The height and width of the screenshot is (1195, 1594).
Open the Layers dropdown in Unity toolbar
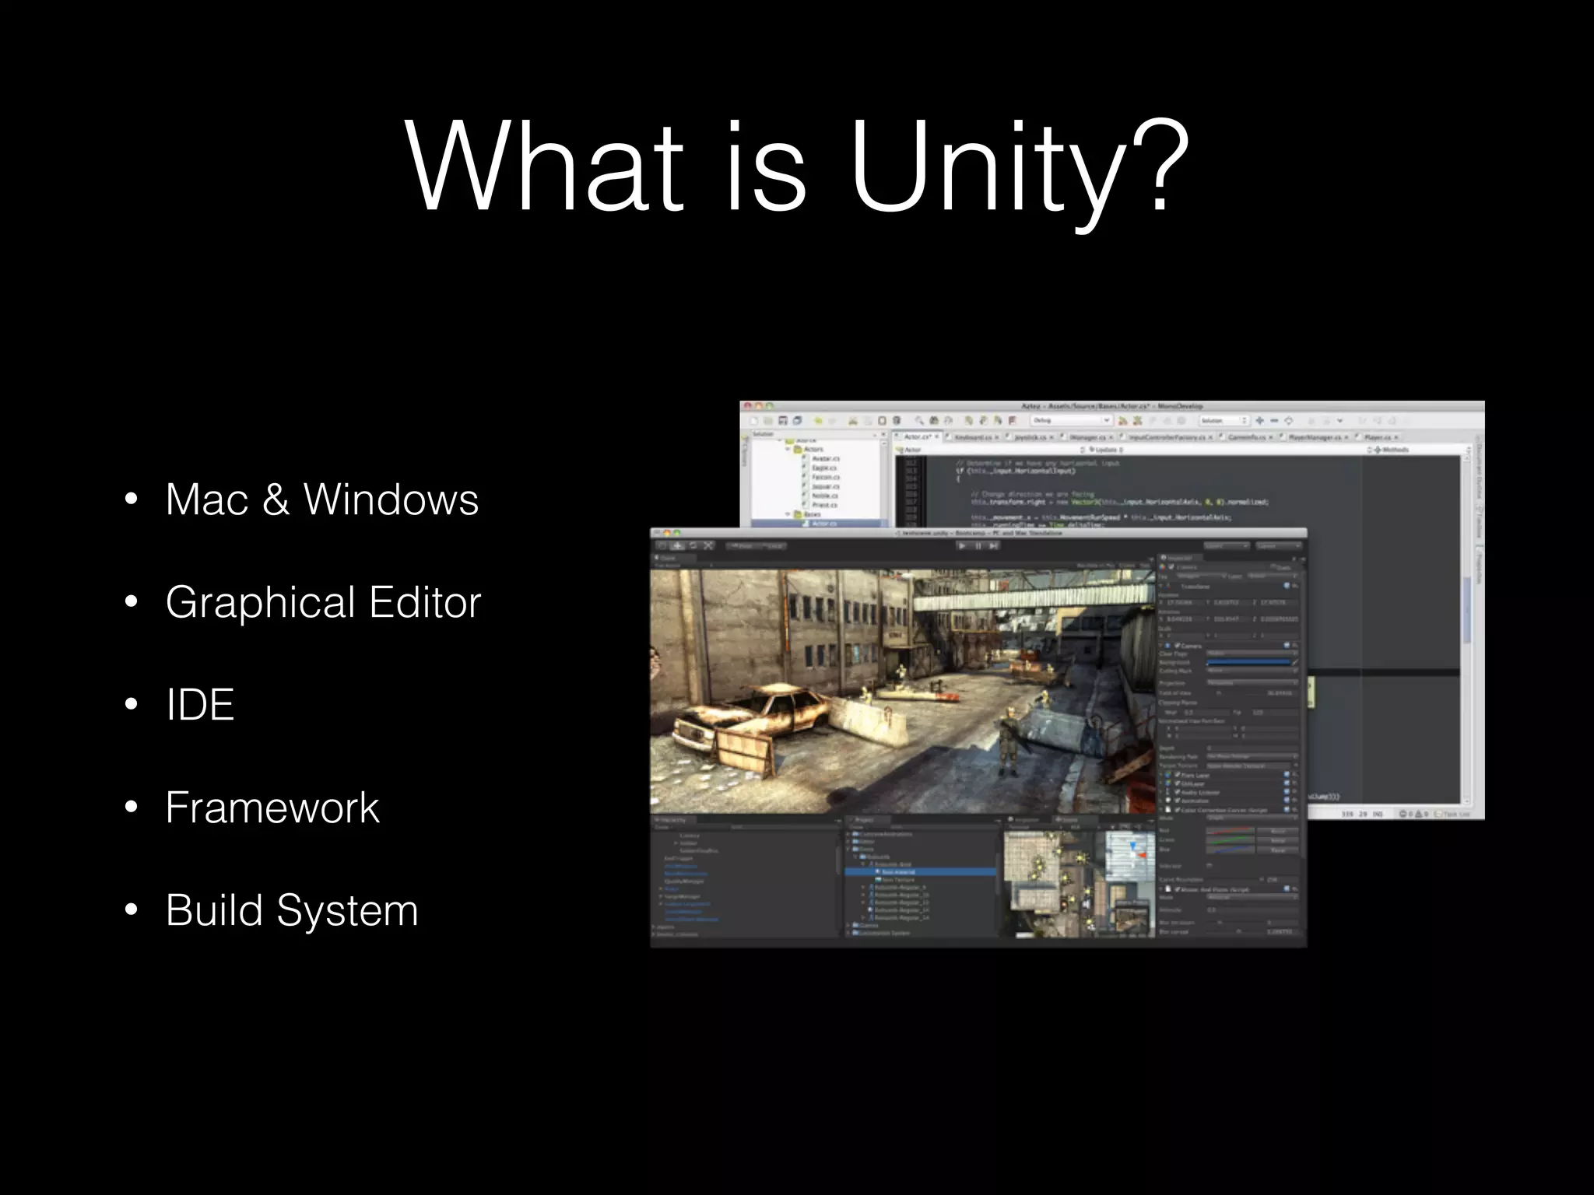1227,545
